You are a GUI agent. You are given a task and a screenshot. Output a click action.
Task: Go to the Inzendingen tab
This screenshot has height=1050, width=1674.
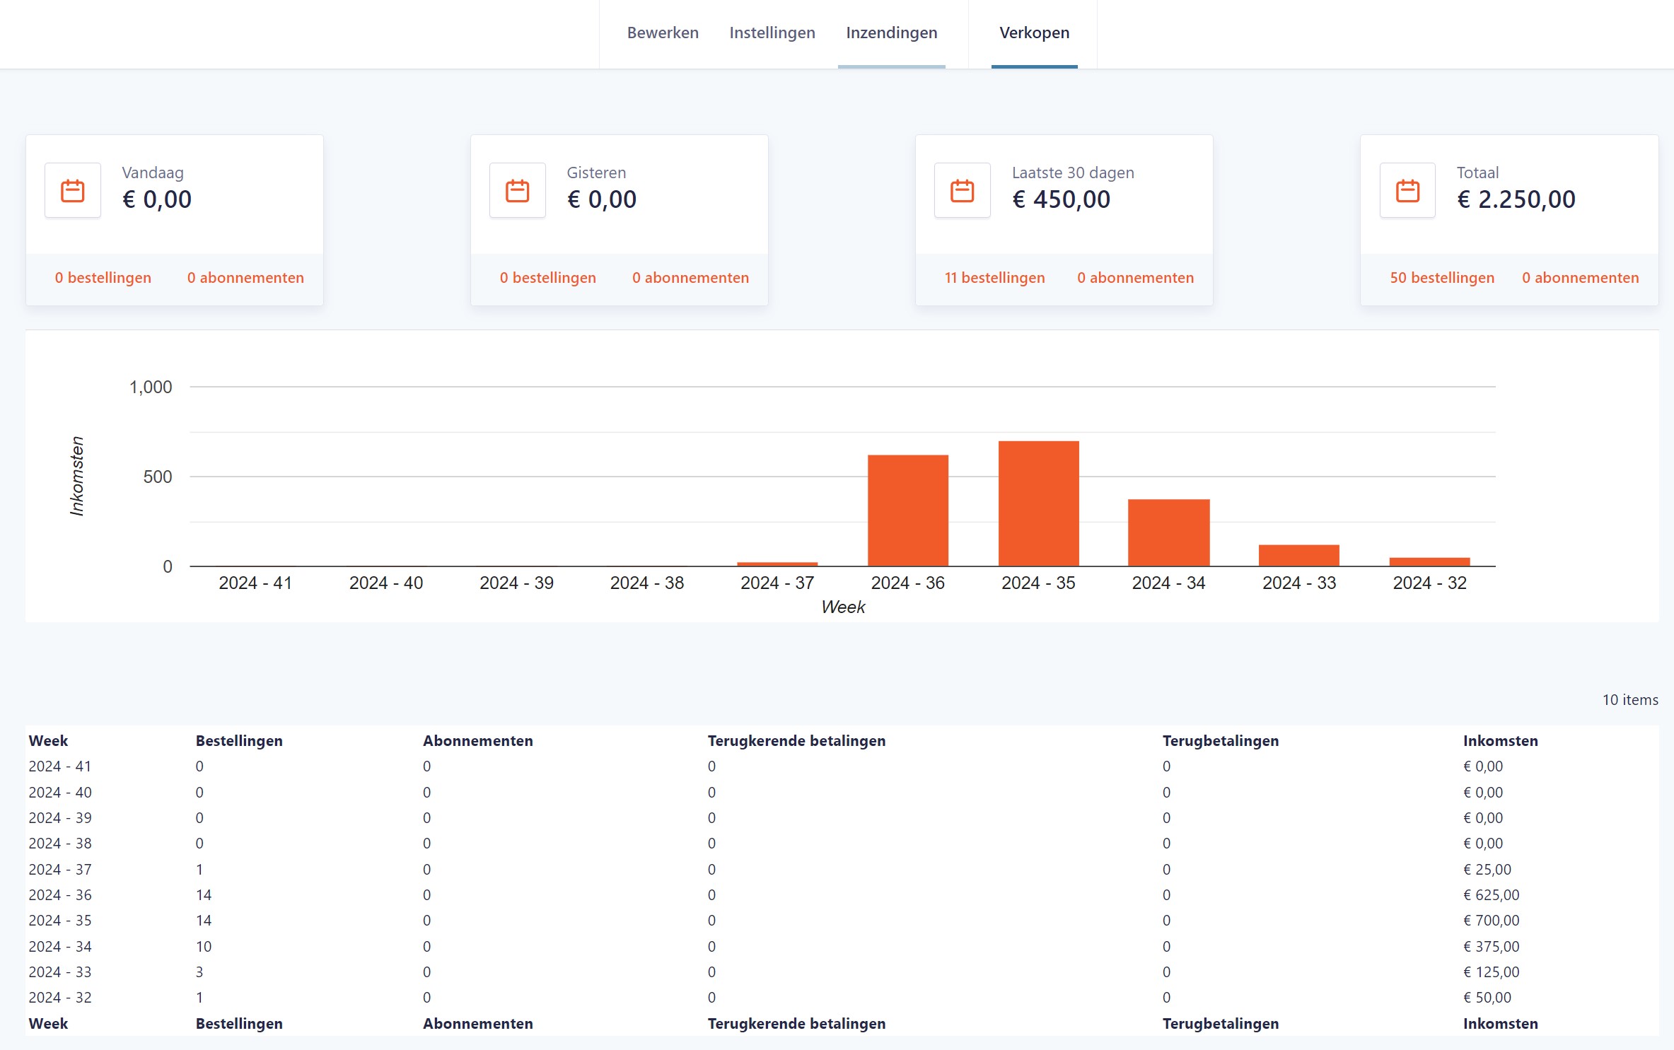coord(892,33)
